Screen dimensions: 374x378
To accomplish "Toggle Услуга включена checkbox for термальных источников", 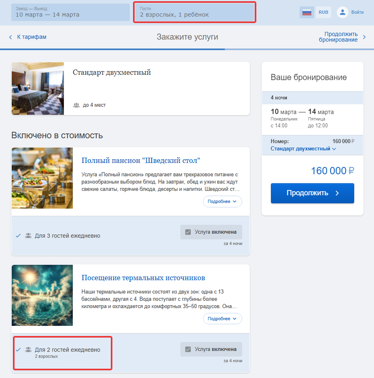I will [188, 349].
